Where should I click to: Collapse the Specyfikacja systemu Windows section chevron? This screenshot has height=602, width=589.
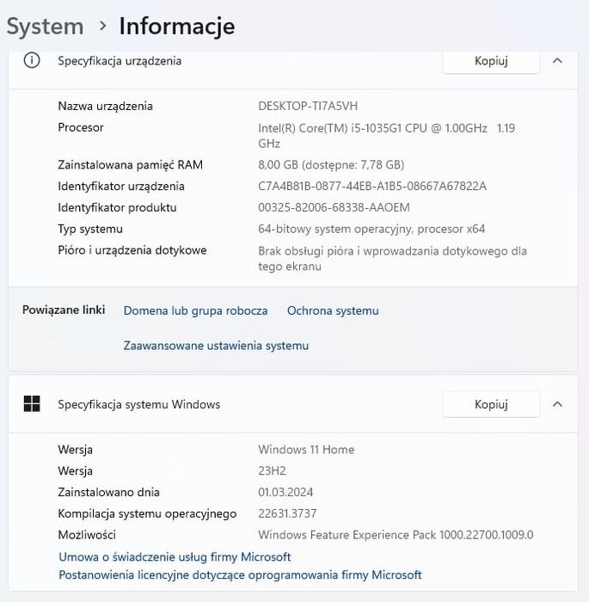557,404
